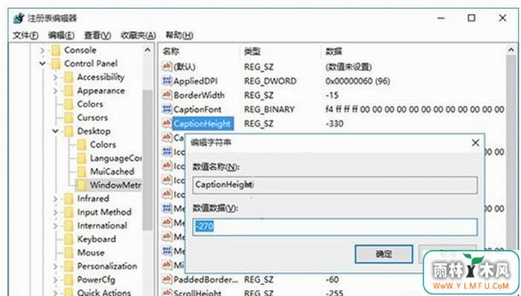Collapse the Control Panel tree node

tap(42, 63)
